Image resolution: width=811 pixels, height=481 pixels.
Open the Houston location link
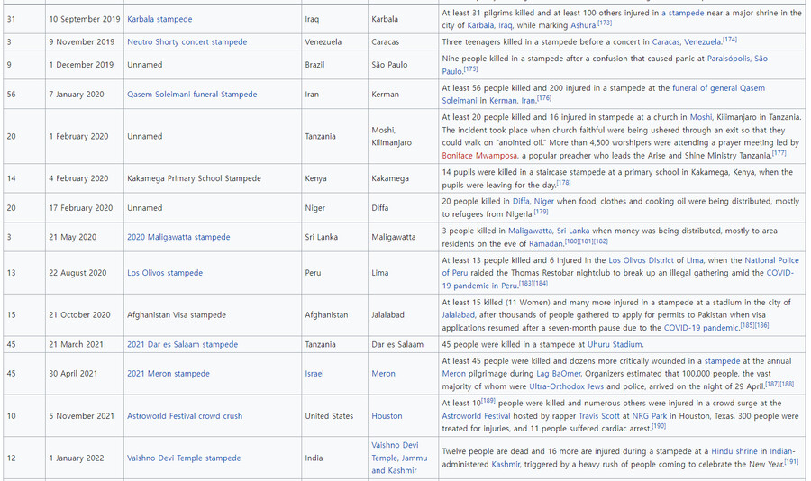387,416
